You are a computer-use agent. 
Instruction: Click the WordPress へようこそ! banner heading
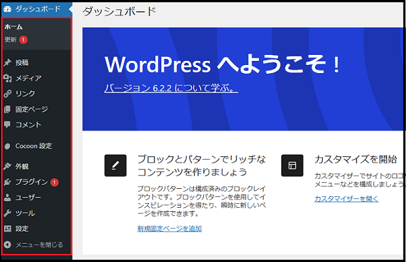point(222,64)
